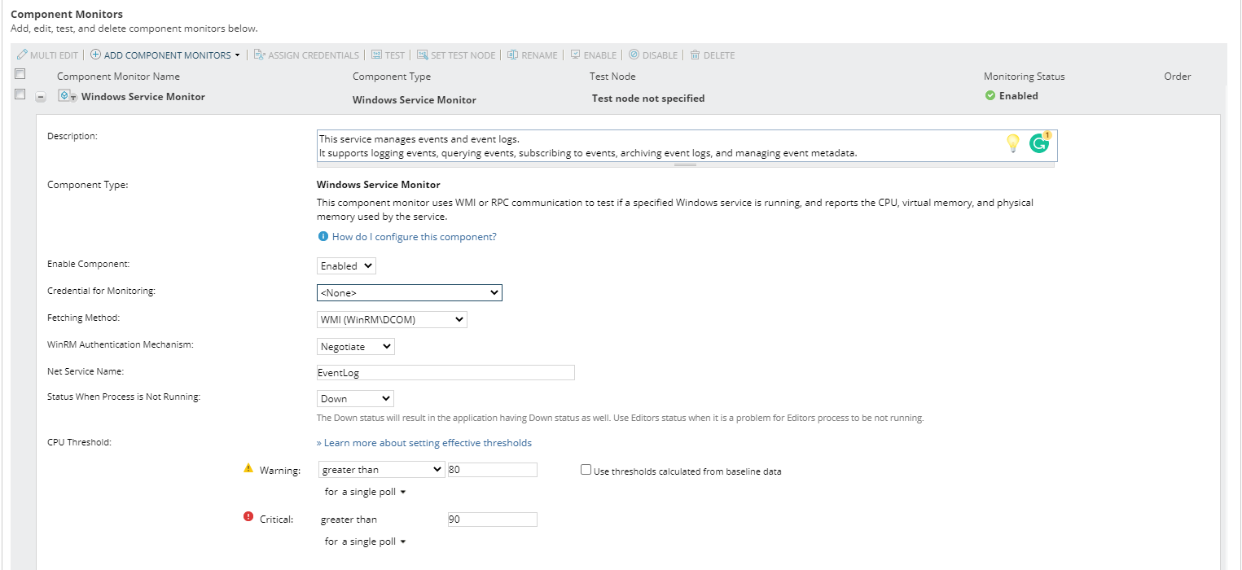
Task: Enable thresholds calculated from baseline data
Action: pyautogui.click(x=586, y=470)
